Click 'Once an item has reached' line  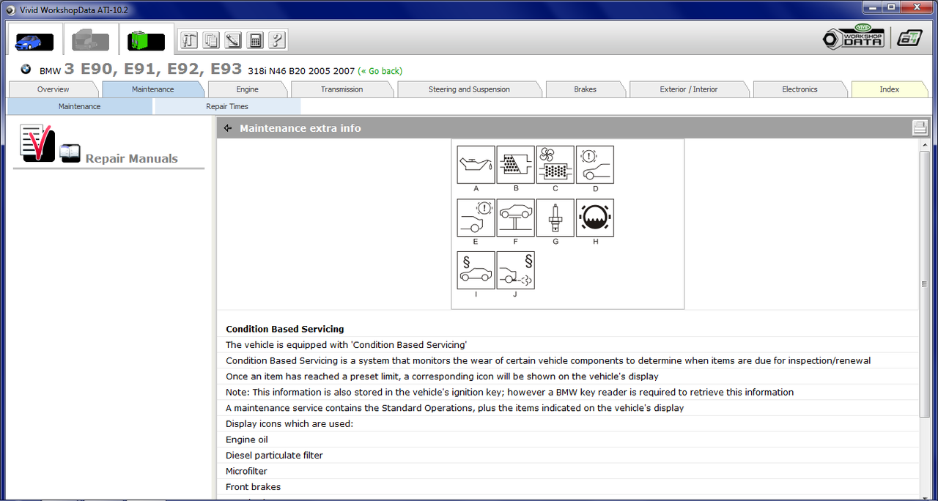click(442, 376)
